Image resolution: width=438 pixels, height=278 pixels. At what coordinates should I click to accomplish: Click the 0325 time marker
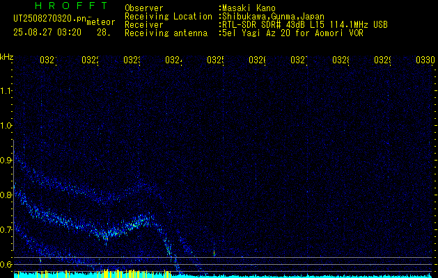(216, 60)
